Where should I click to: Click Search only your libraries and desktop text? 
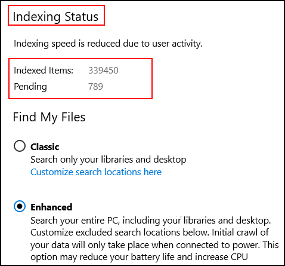coord(109,160)
